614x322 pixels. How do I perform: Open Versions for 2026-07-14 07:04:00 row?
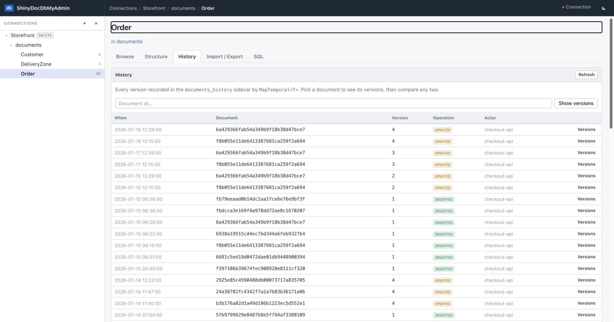click(586, 315)
